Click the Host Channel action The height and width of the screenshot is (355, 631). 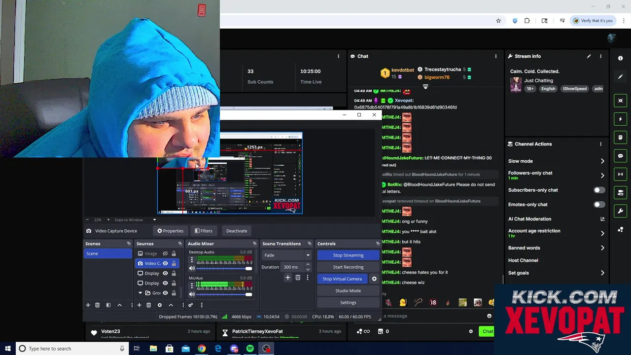pyautogui.click(x=523, y=260)
